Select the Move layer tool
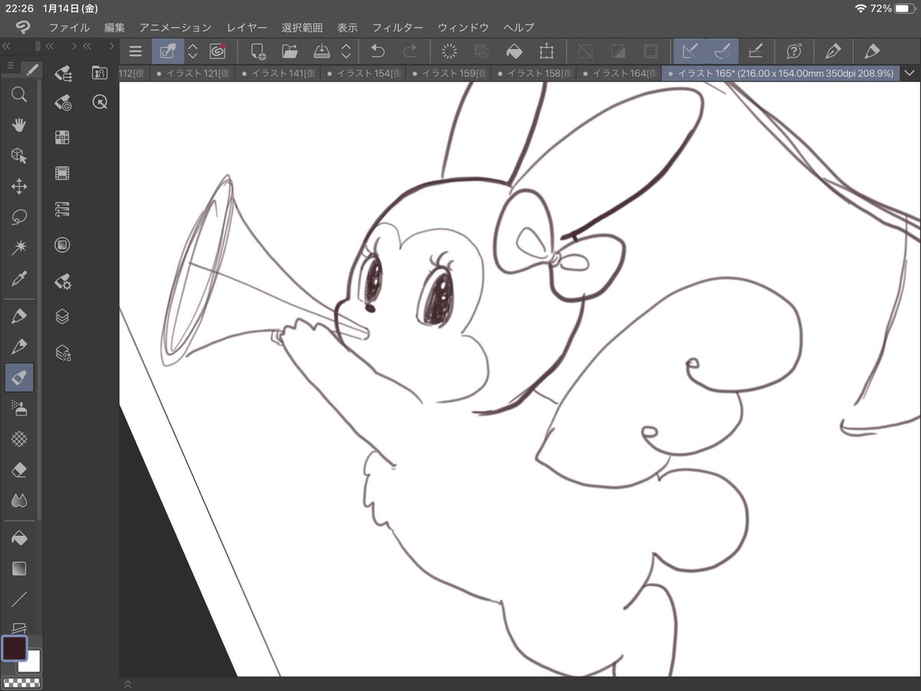Screen dimensions: 921x691 [19, 187]
